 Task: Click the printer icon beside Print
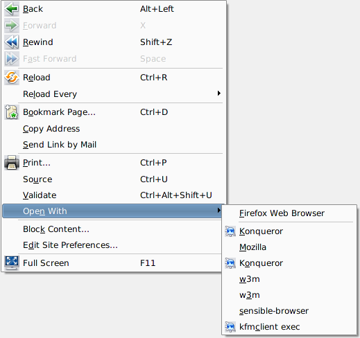pyautogui.click(x=12, y=163)
